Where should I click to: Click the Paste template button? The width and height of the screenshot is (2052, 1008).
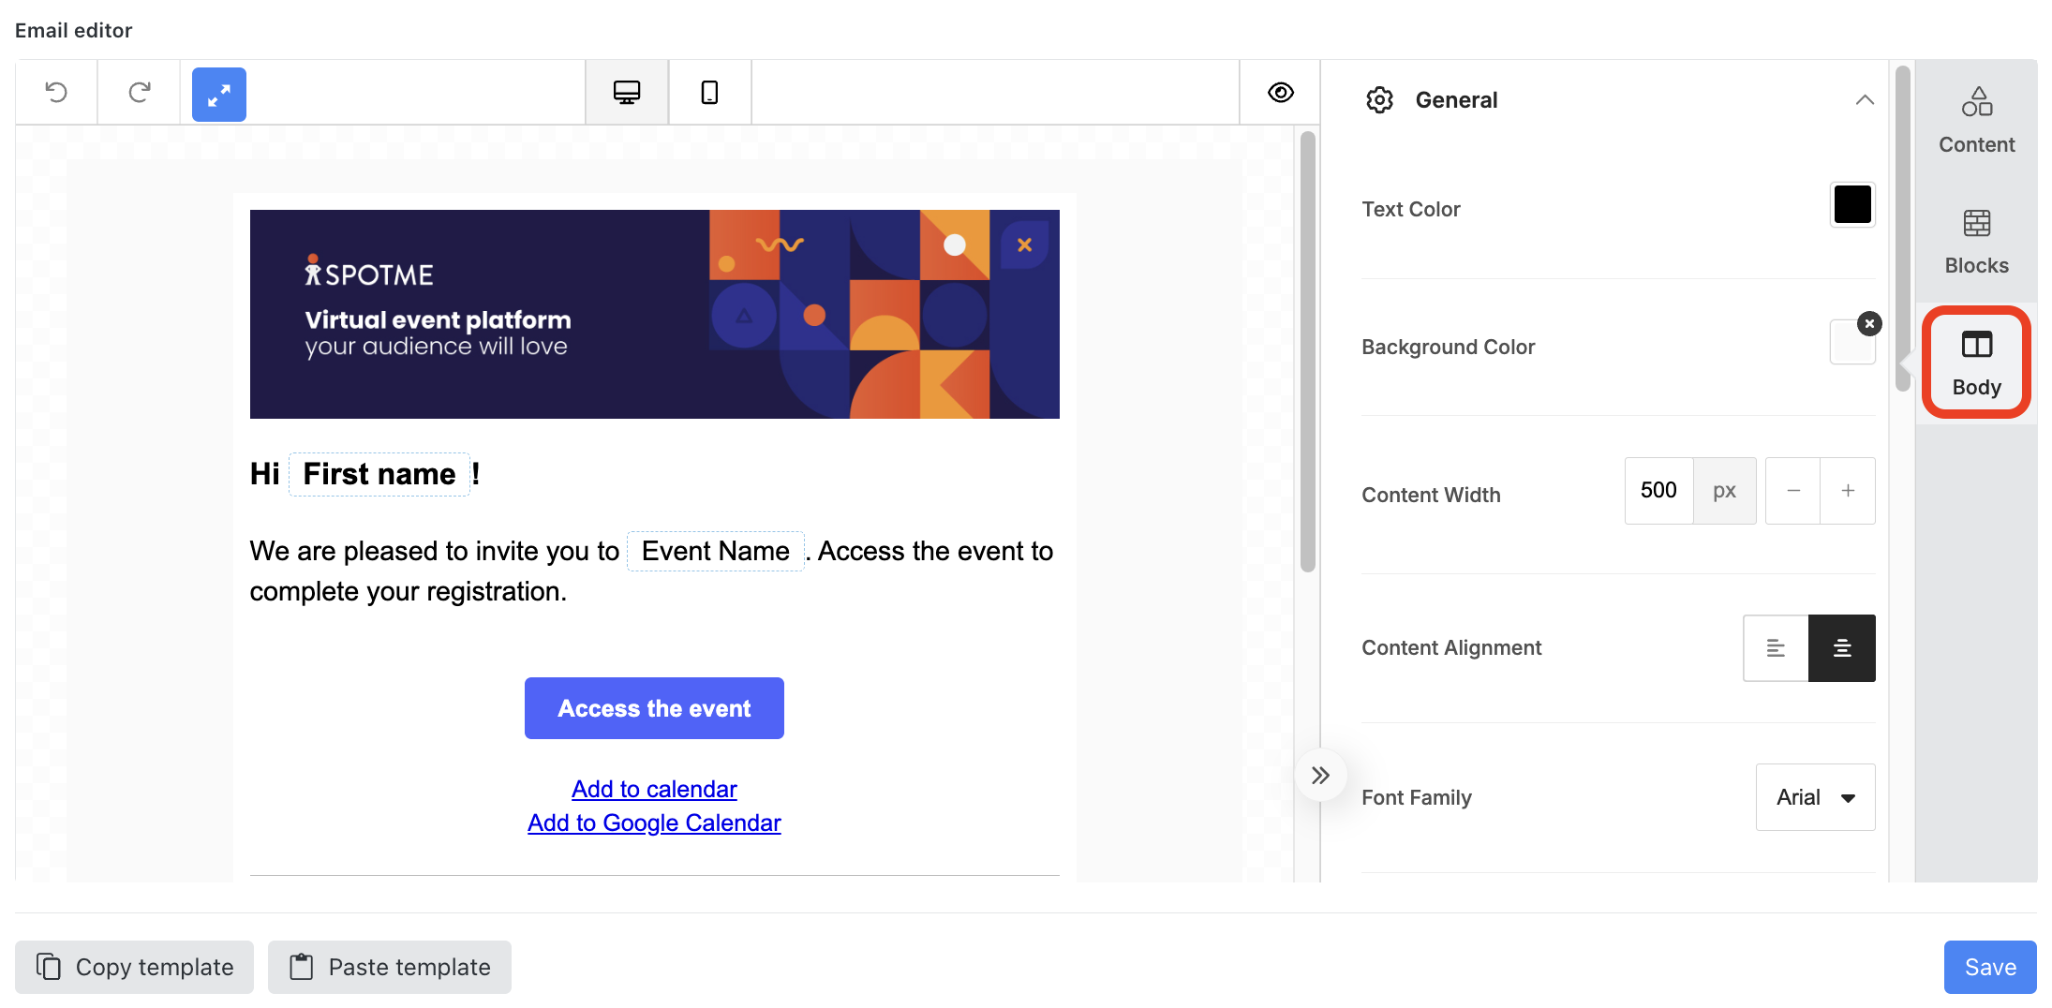[390, 967]
